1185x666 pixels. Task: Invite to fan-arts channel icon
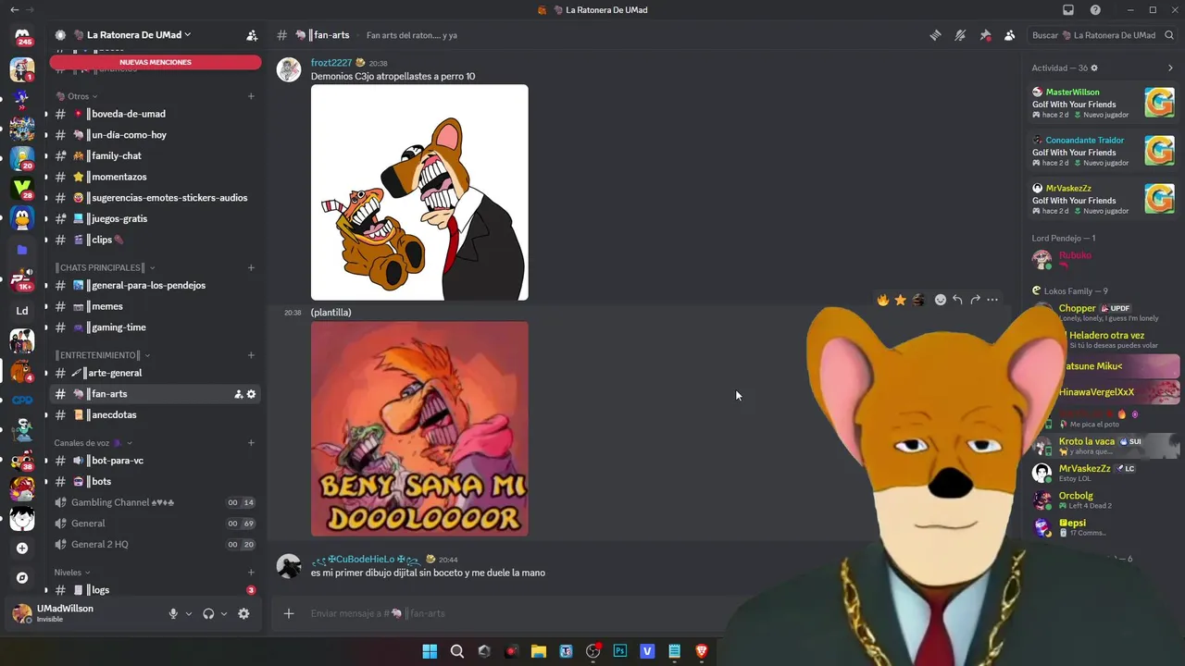coord(238,394)
